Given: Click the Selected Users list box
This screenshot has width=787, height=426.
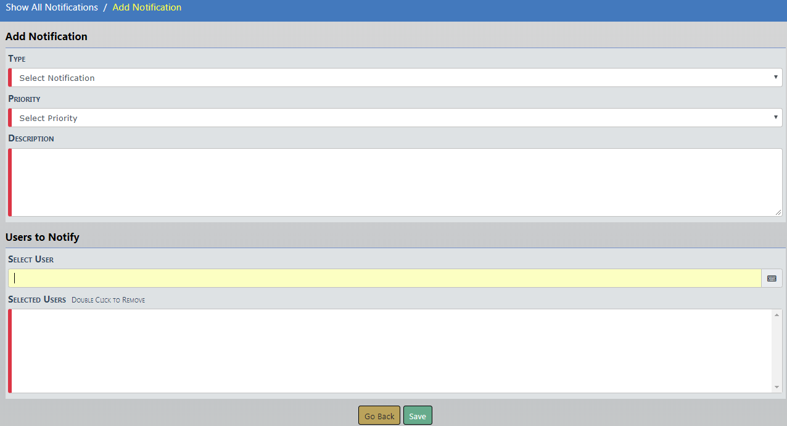Looking at the screenshot, I should pyautogui.click(x=395, y=351).
